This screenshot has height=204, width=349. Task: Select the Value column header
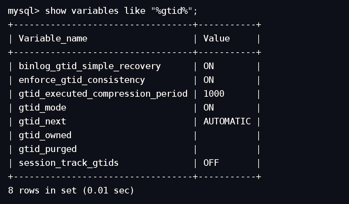click(216, 38)
